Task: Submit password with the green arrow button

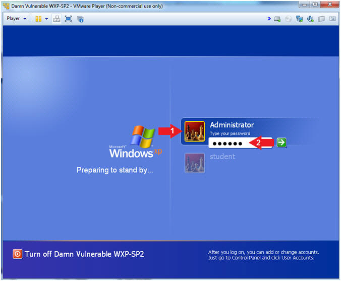Action: point(281,143)
